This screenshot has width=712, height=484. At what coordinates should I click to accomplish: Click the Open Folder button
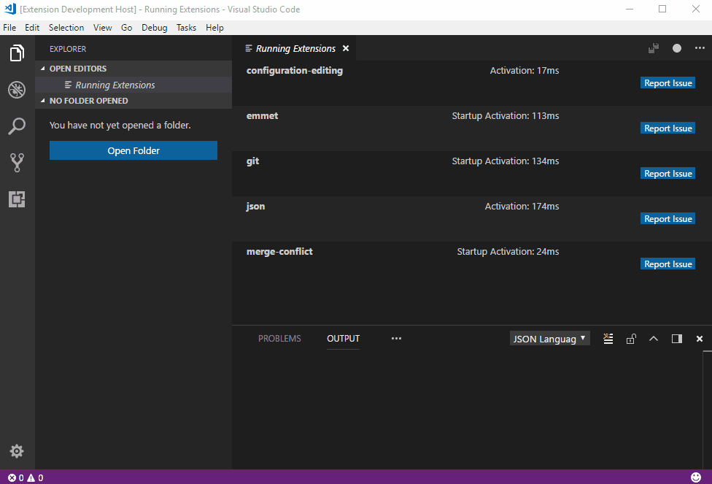point(133,150)
